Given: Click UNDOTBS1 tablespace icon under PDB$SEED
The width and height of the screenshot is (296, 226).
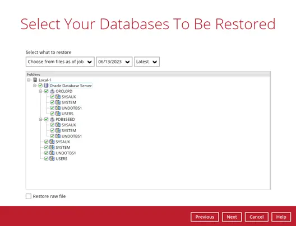Looking at the screenshot, I should tap(58, 136).
